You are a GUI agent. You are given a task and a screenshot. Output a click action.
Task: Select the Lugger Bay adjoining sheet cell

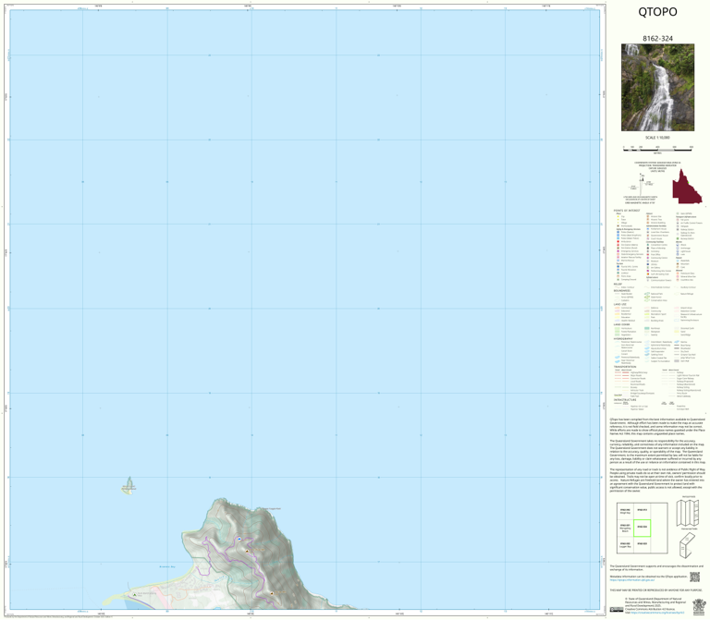[x=625, y=544]
